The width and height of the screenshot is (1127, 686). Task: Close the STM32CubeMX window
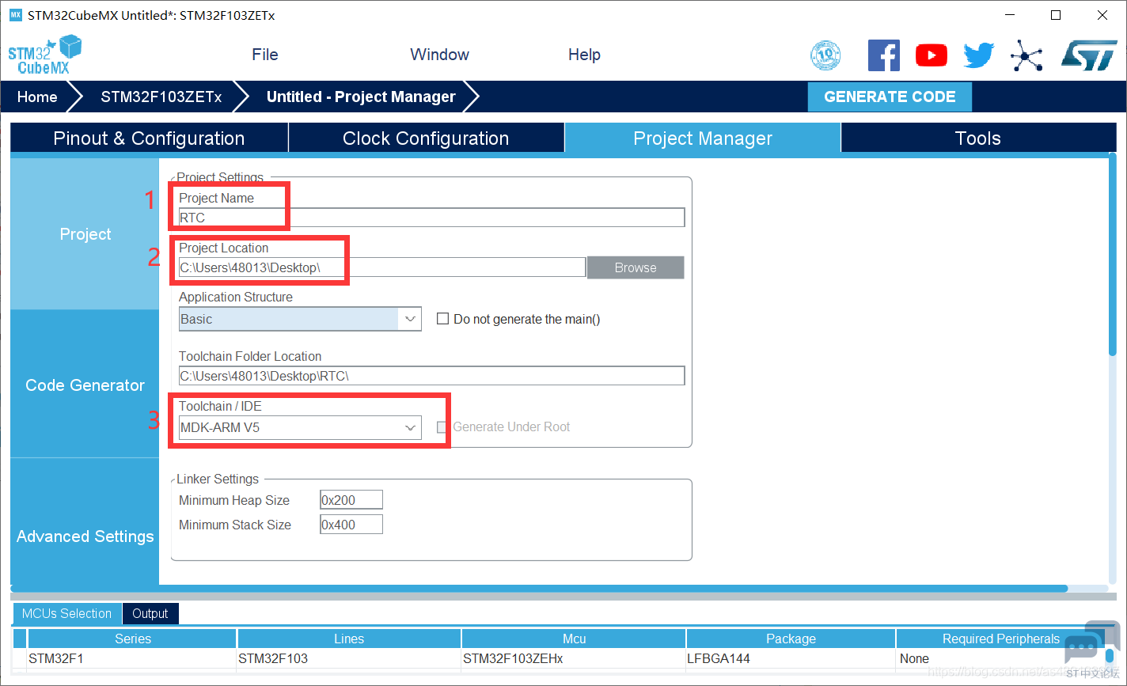(1102, 15)
